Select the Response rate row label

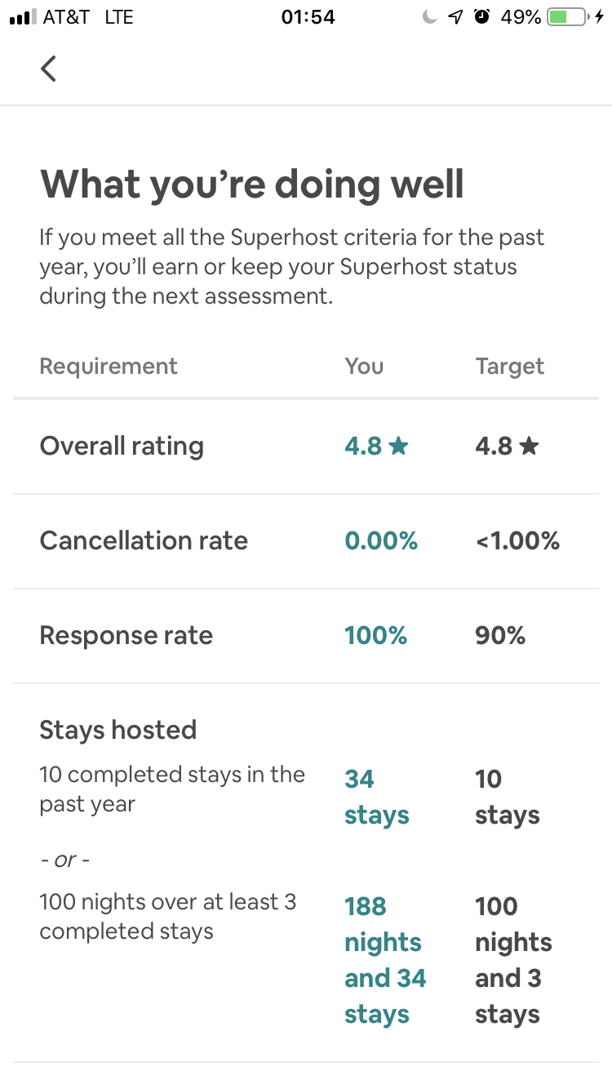click(x=126, y=636)
